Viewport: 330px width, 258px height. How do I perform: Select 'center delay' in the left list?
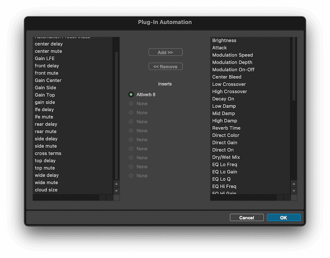coord(49,44)
